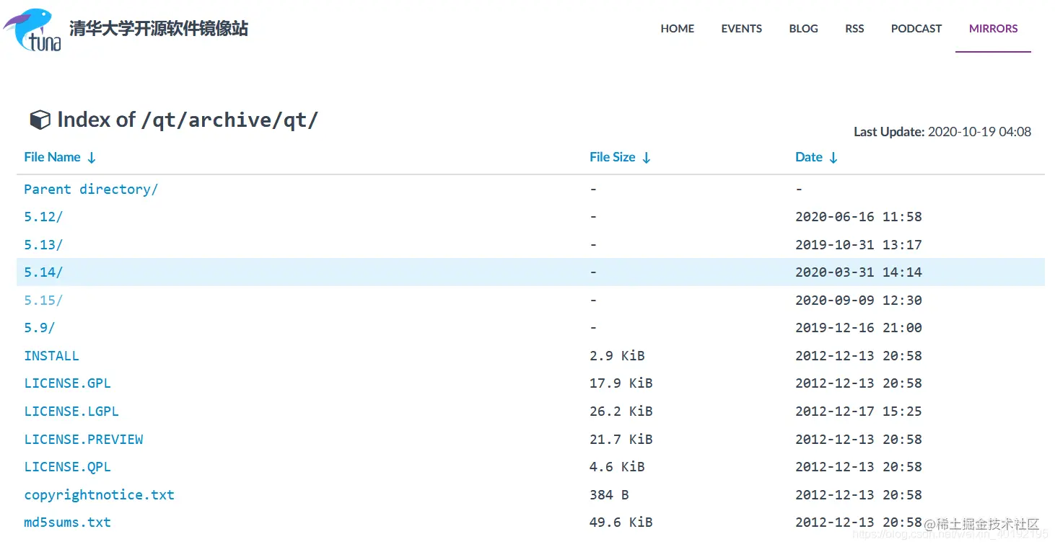The width and height of the screenshot is (1055, 547).
Task: Click the TUNA fish logo
Action: (x=32, y=30)
